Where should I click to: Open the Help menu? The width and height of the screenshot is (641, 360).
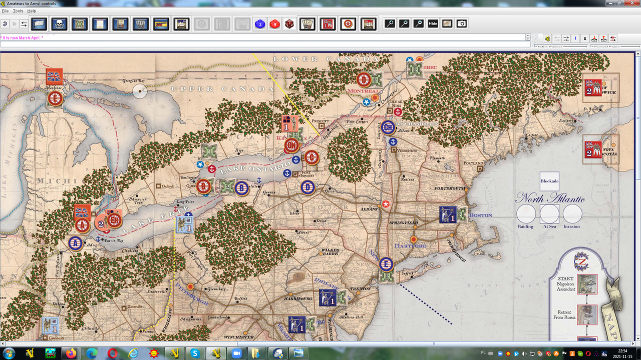[x=32, y=11]
